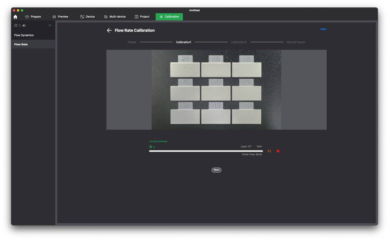Click the printer device icon beside A1
The width and height of the screenshot is (389, 240).
(16, 25)
